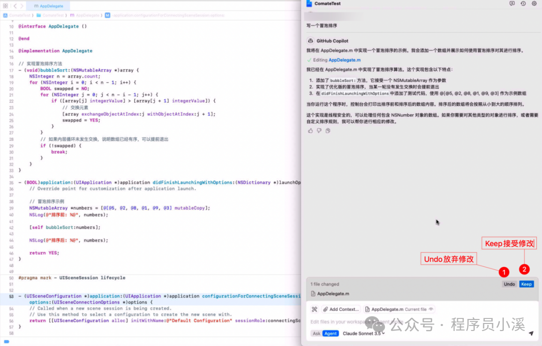Click the ComateTest Xcode app icon
This screenshot has height=346, width=542.
point(309,4)
